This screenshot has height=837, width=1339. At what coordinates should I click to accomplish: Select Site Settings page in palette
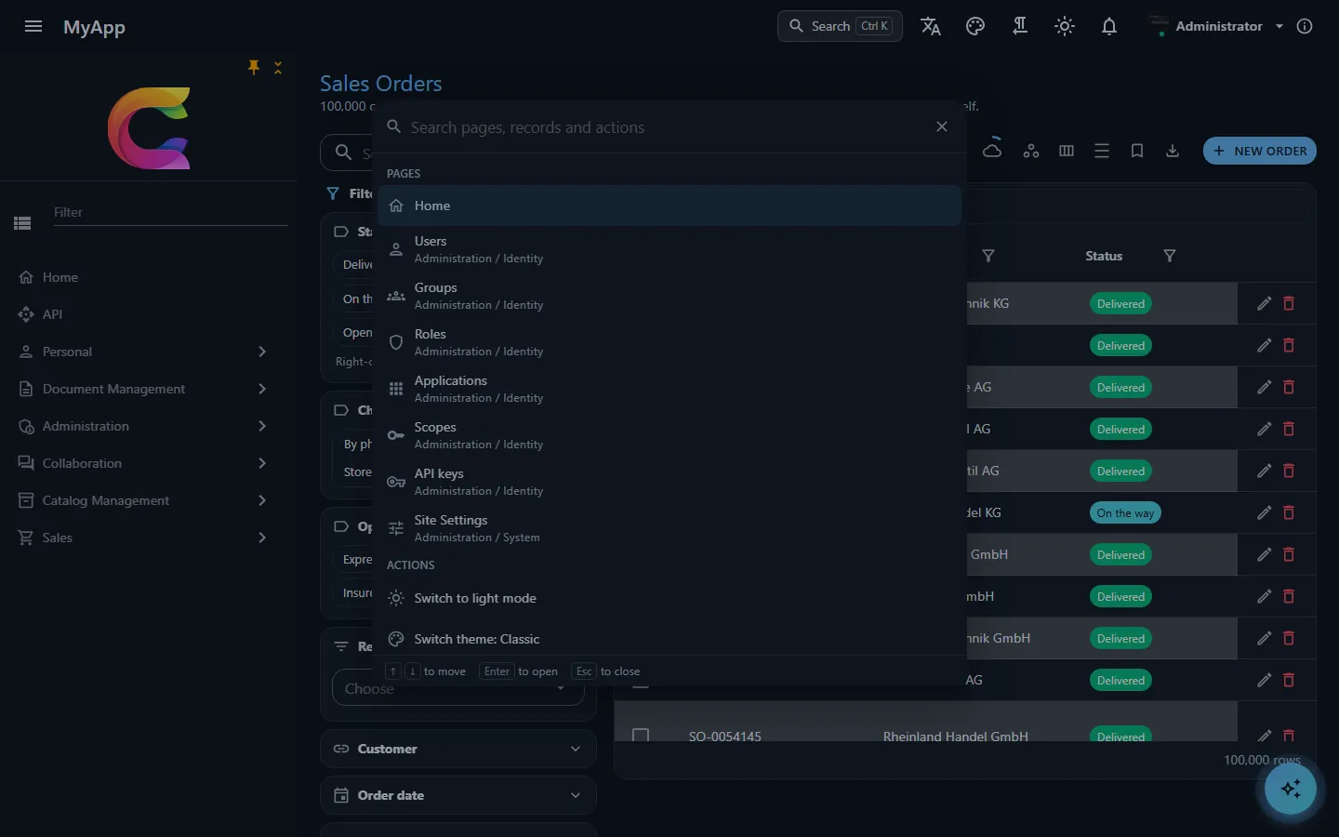[x=669, y=528]
